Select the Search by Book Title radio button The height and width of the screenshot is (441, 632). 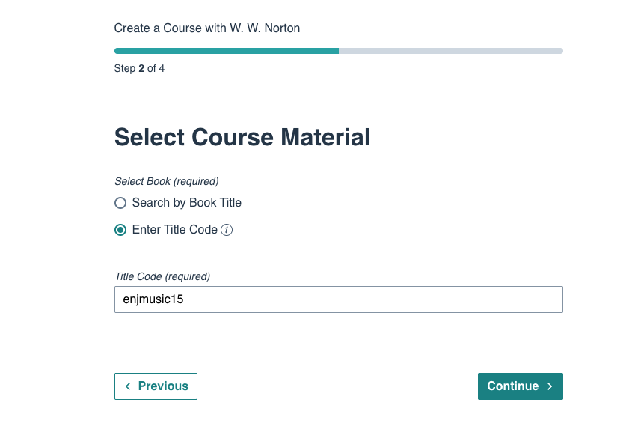tap(120, 203)
